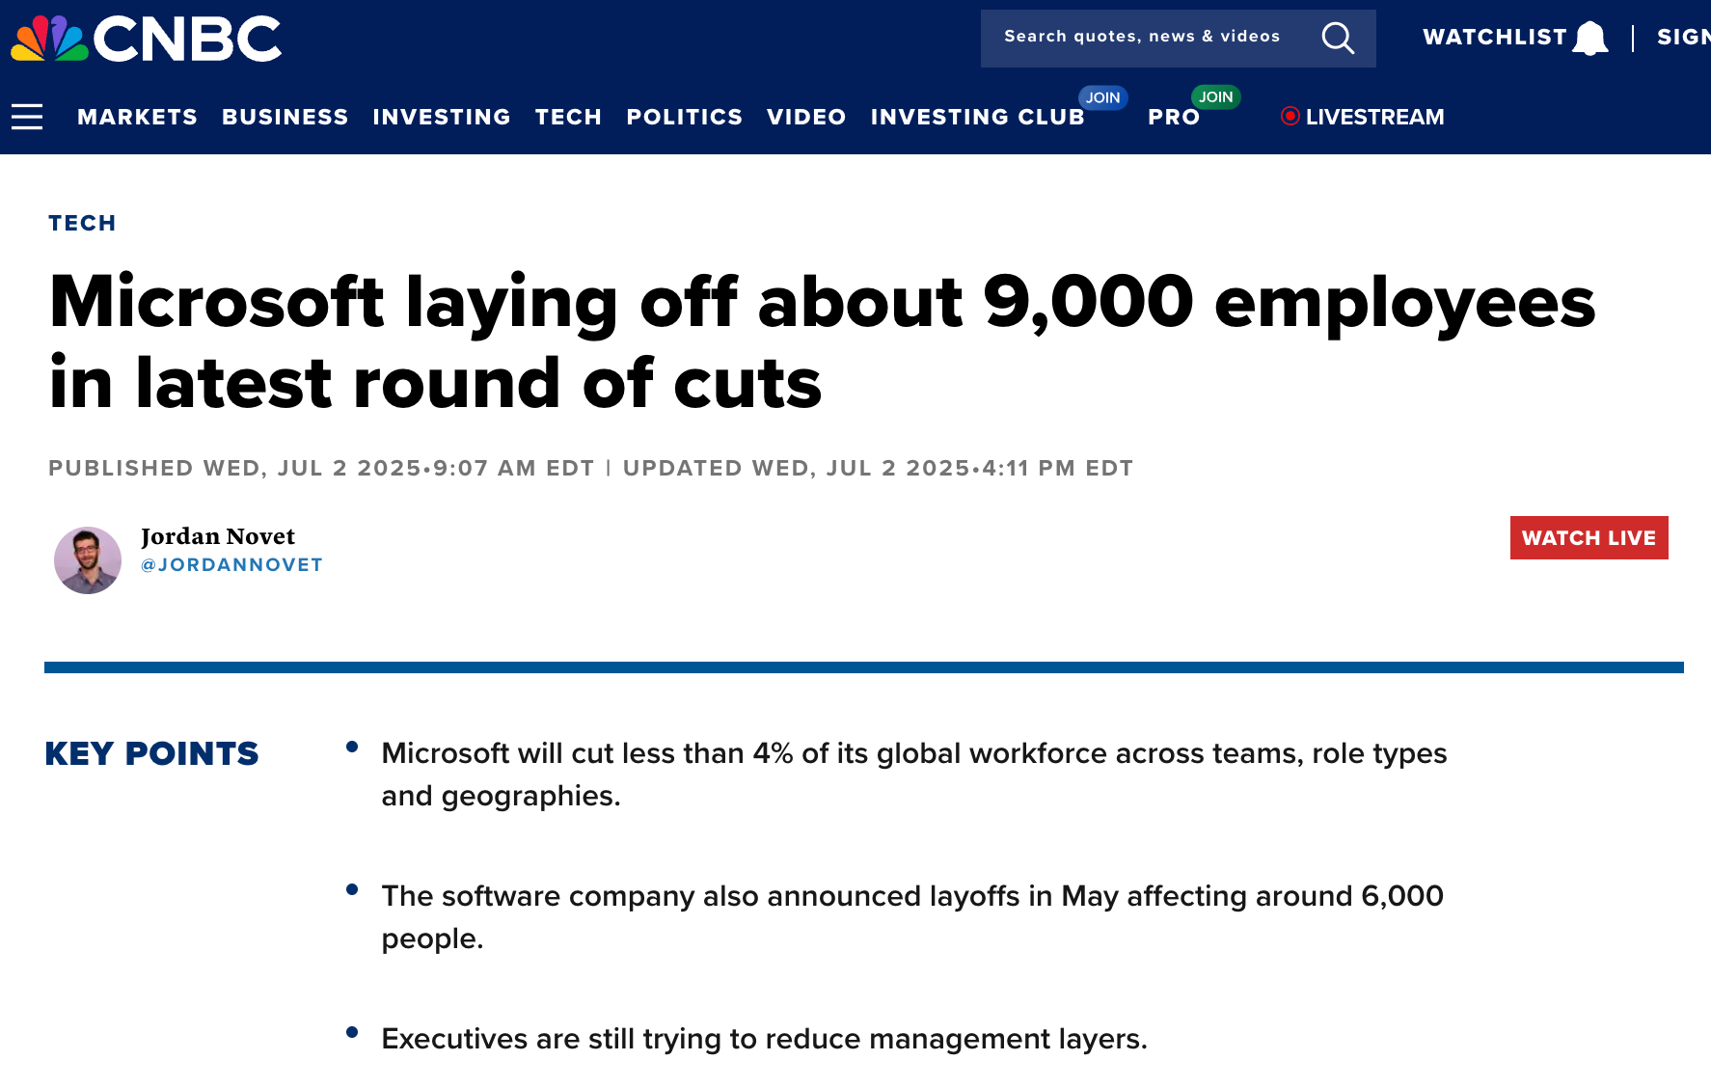
Task: Select Tech in the navigation bar
Action: [x=568, y=117]
